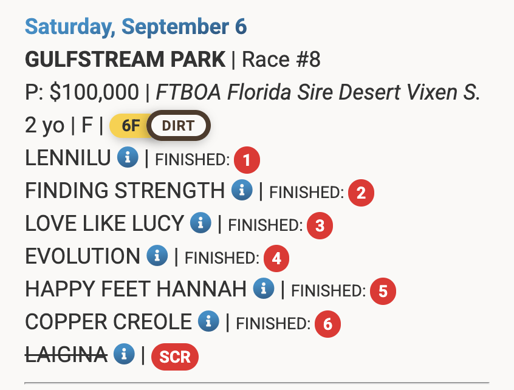Click the 6F distance badge
514x390 pixels.
point(130,126)
